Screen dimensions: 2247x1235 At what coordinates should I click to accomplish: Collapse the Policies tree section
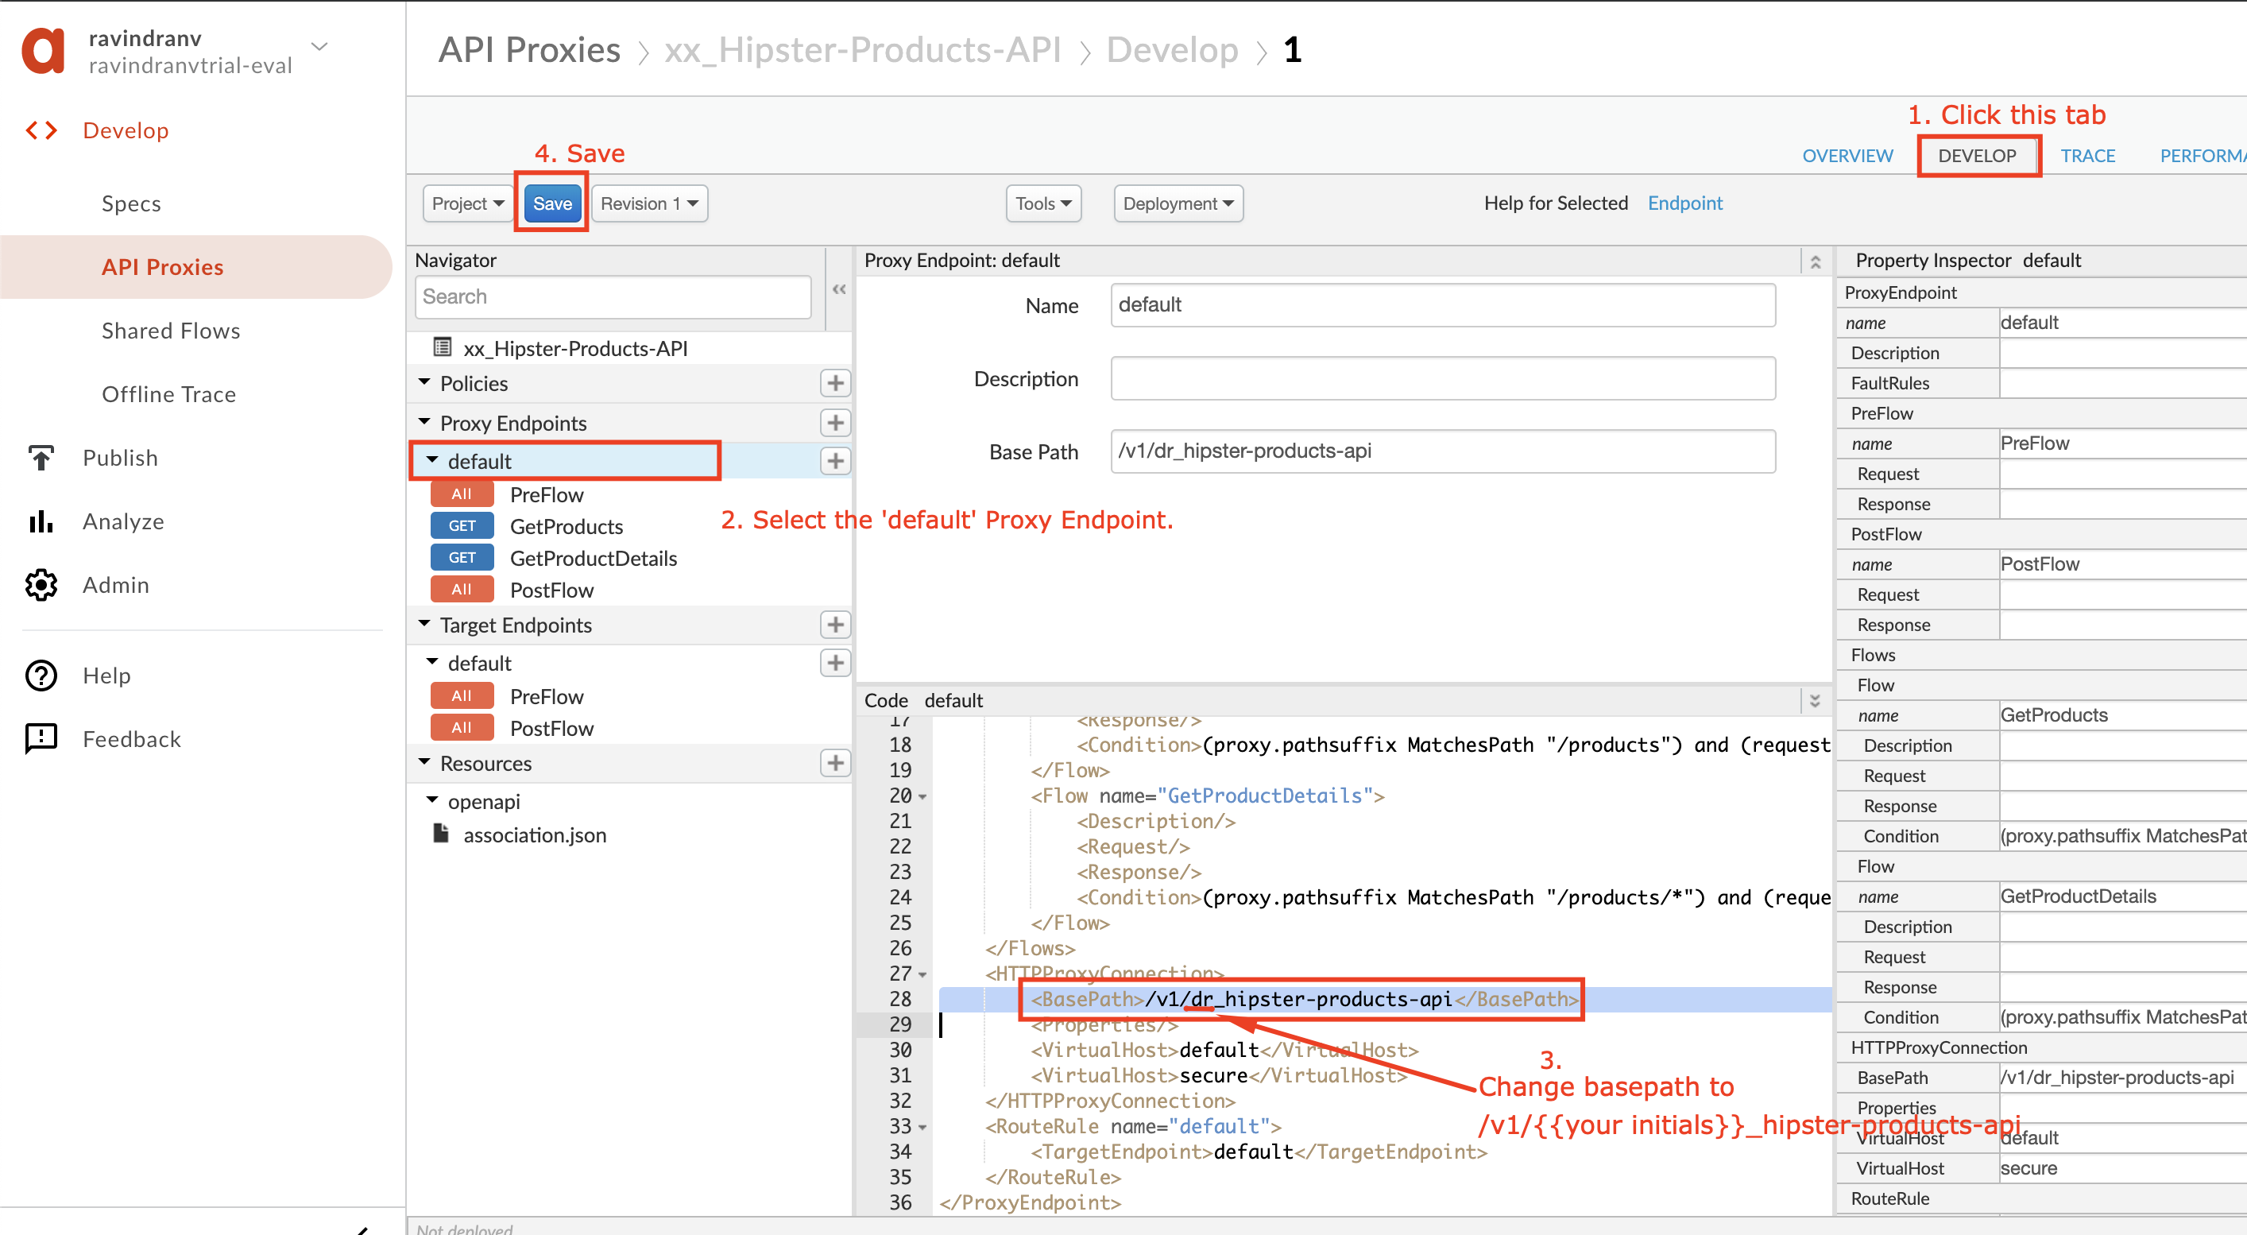(x=425, y=383)
